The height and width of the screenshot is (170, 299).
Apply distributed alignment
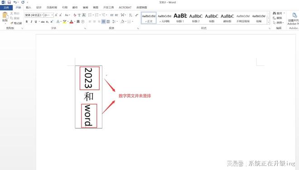pyautogui.click(x=108, y=22)
